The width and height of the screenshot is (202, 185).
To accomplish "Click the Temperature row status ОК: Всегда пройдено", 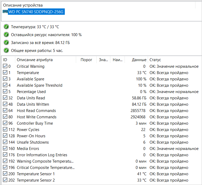I will [169, 73].
